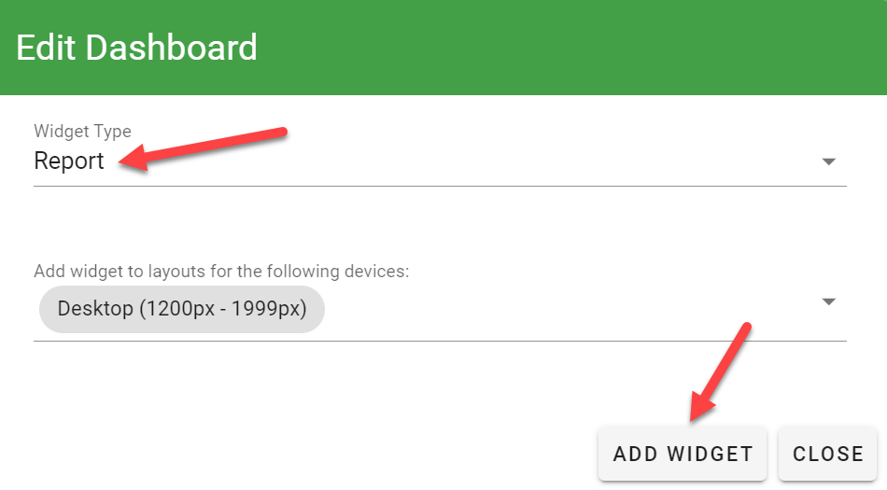Click the tail end of the upper red arrow

tap(280, 132)
